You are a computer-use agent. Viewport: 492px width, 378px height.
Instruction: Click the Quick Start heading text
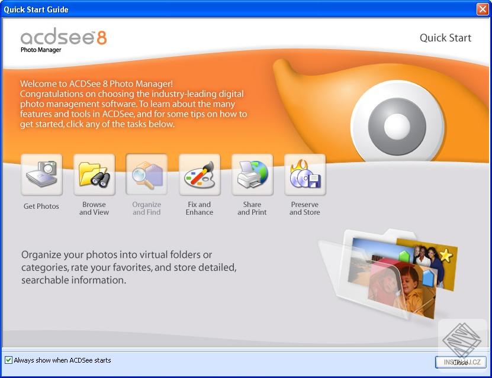click(x=445, y=38)
